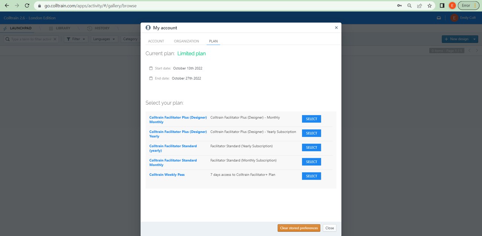Close the My account dialog with x
482x236 pixels.
[x=336, y=27]
